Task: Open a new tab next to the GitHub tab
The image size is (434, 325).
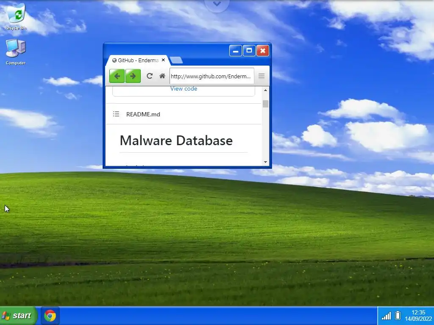Action: 176,60
